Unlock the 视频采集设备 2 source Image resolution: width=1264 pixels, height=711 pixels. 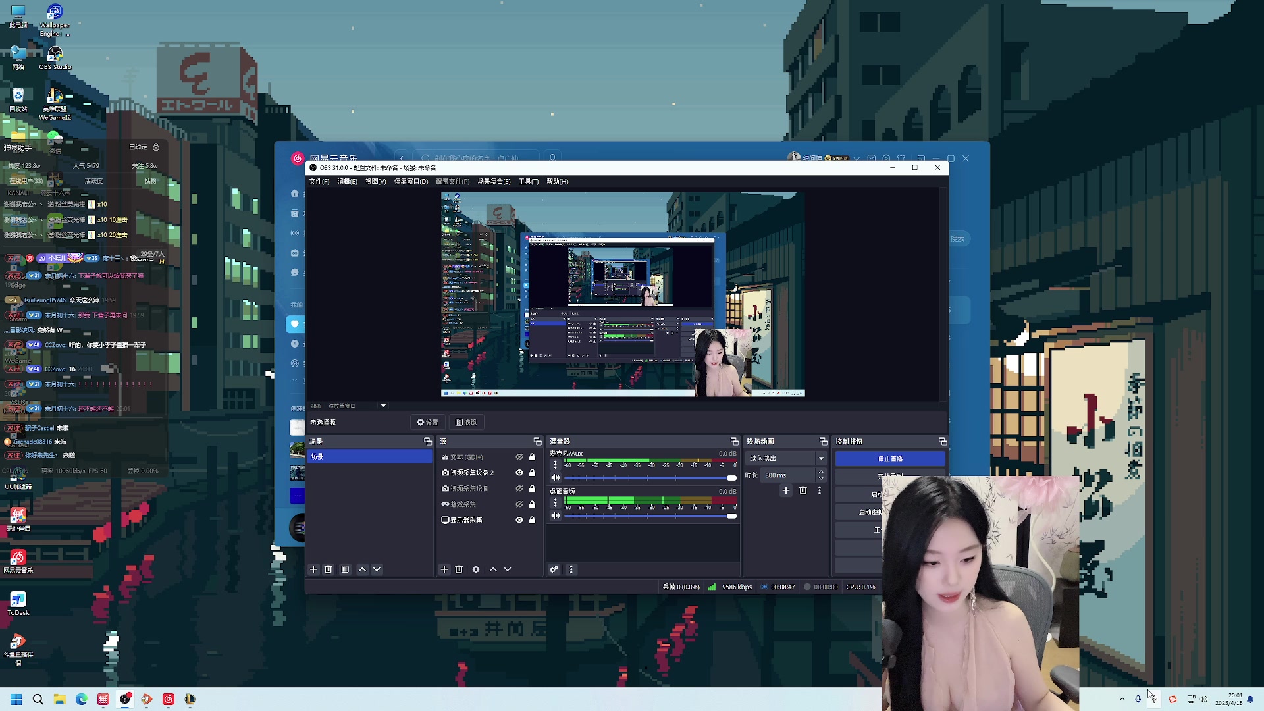[x=533, y=473]
